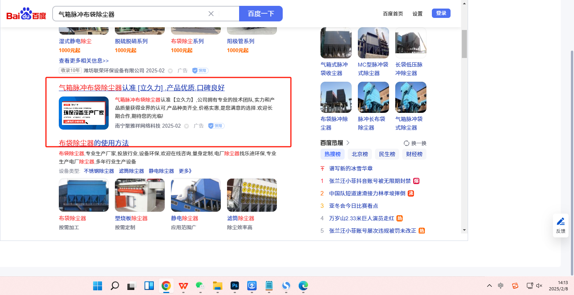Open the 阳极管系列 product link

(x=241, y=41)
